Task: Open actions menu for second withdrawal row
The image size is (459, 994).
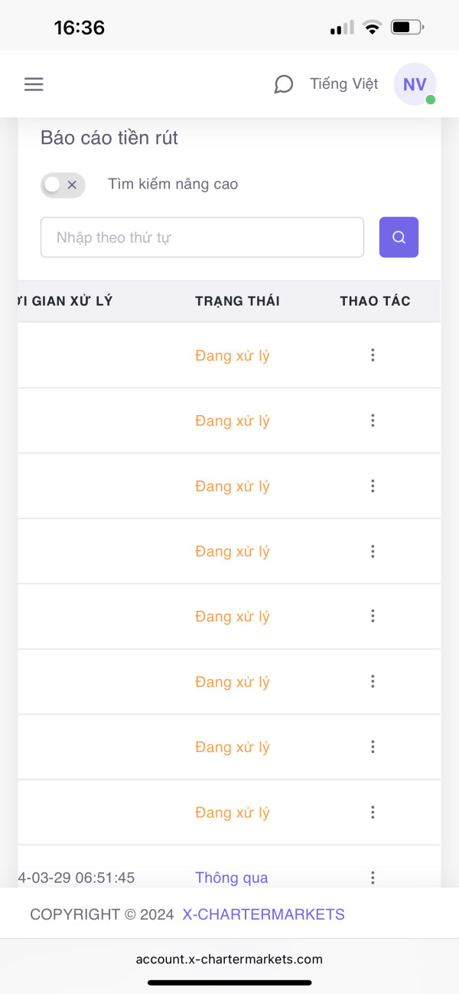Action: coord(373,420)
